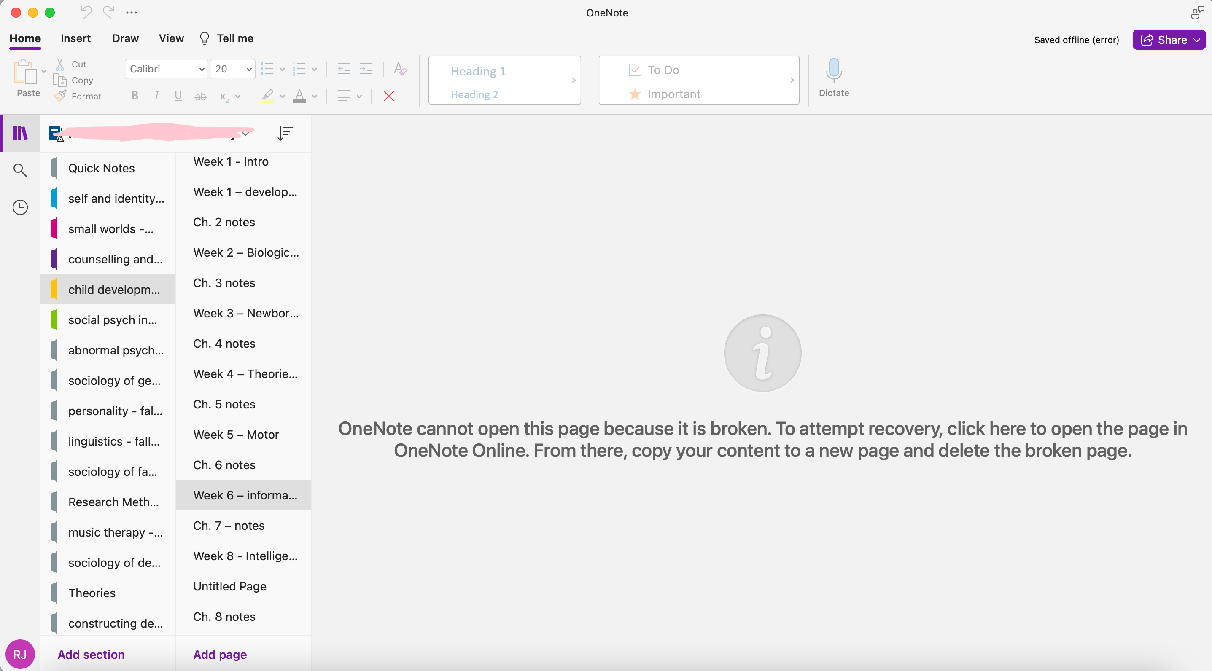Click the clear formatting icon
Screen dimensions: 1212x671
coord(400,69)
